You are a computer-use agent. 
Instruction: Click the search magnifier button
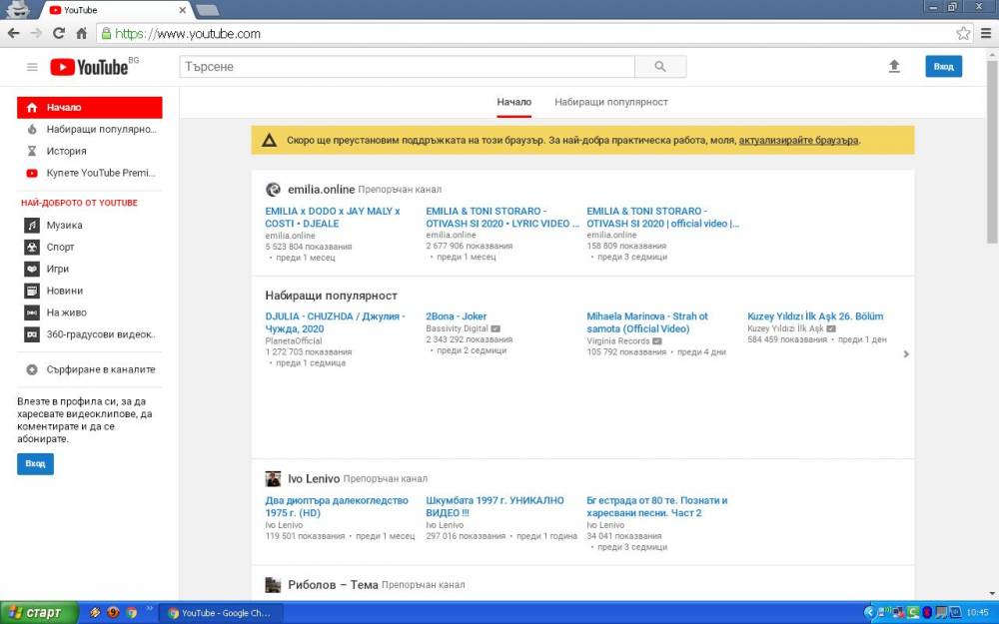coord(660,66)
